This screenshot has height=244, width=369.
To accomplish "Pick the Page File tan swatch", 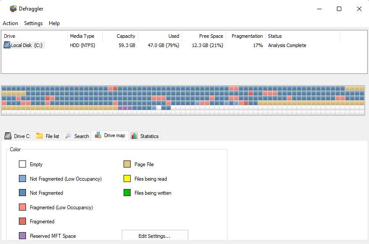I will (x=127, y=164).
